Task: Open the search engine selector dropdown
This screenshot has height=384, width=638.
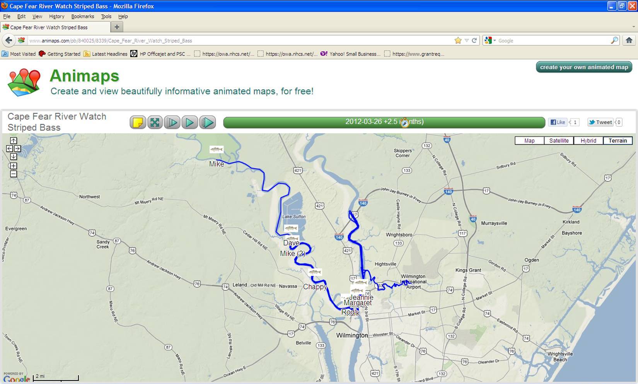Action: pos(490,41)
